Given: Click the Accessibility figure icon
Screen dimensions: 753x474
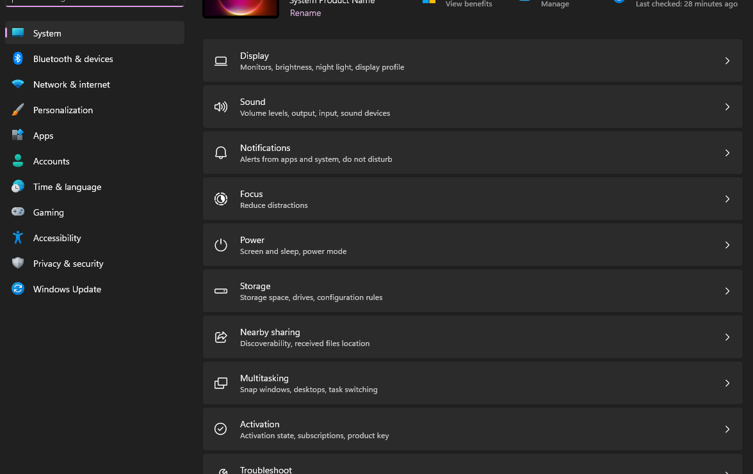Looking at the screenshot, I should [x=18, y=238].
